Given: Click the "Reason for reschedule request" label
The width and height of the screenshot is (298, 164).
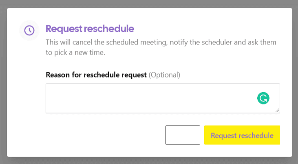Looking at the screenshot, I should point(96,75).
